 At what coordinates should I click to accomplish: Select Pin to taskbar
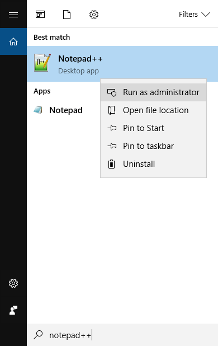153,146
